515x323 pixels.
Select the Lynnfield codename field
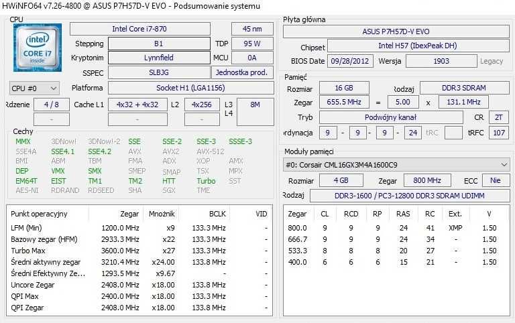coord(159,58)
